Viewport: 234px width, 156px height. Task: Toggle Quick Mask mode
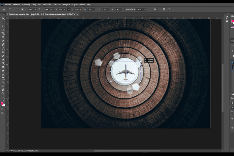click(x=3, y=109)
